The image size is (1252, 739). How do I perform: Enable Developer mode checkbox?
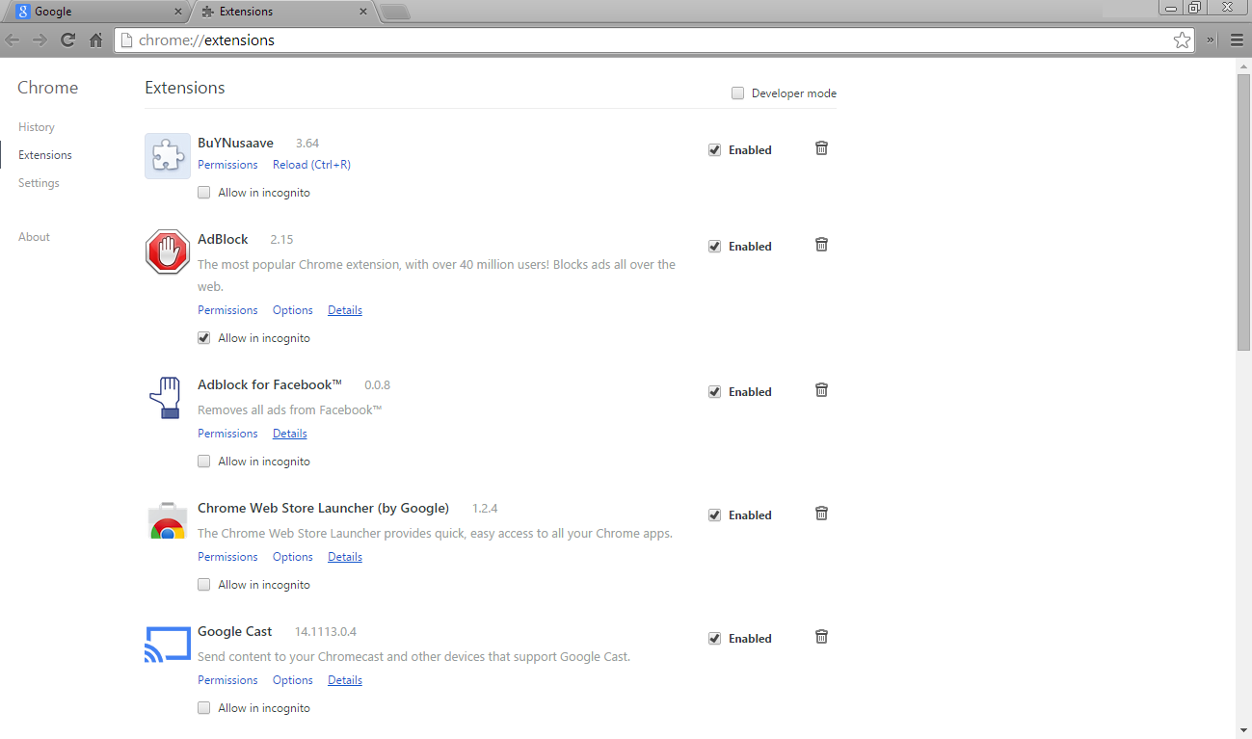[x=738, y=93]
